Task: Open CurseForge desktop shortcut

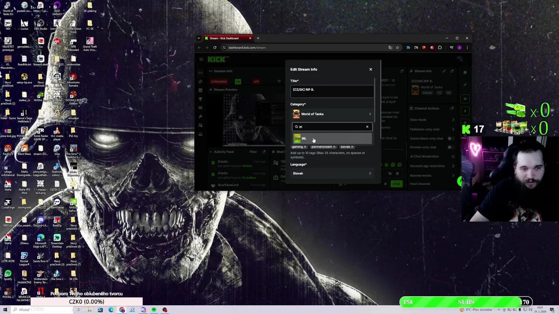Action: (x=8, y=204)
